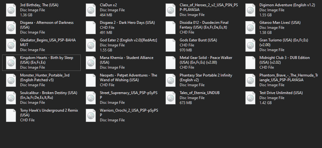Click 'CHD File' type under Tony Hawk's Underground

pyautogui.click(x=27, y=120)
